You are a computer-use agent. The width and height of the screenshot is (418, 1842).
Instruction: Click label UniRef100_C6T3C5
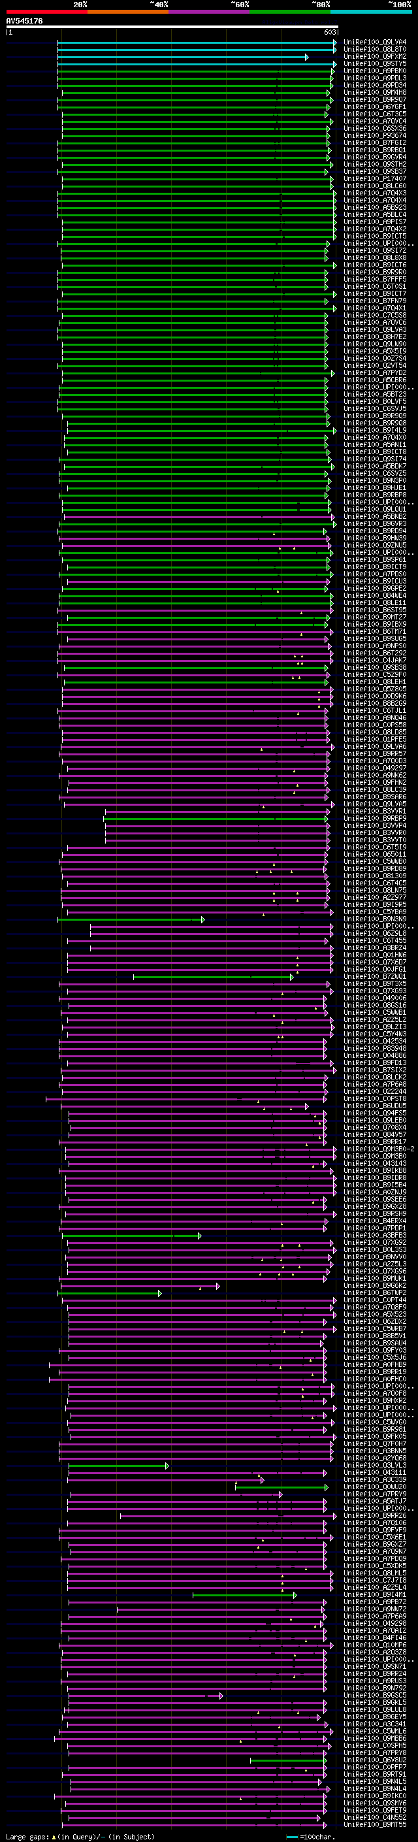click(375, 114)
